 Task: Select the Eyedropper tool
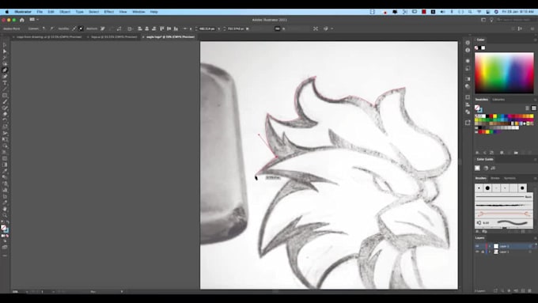tap(5, 171)
